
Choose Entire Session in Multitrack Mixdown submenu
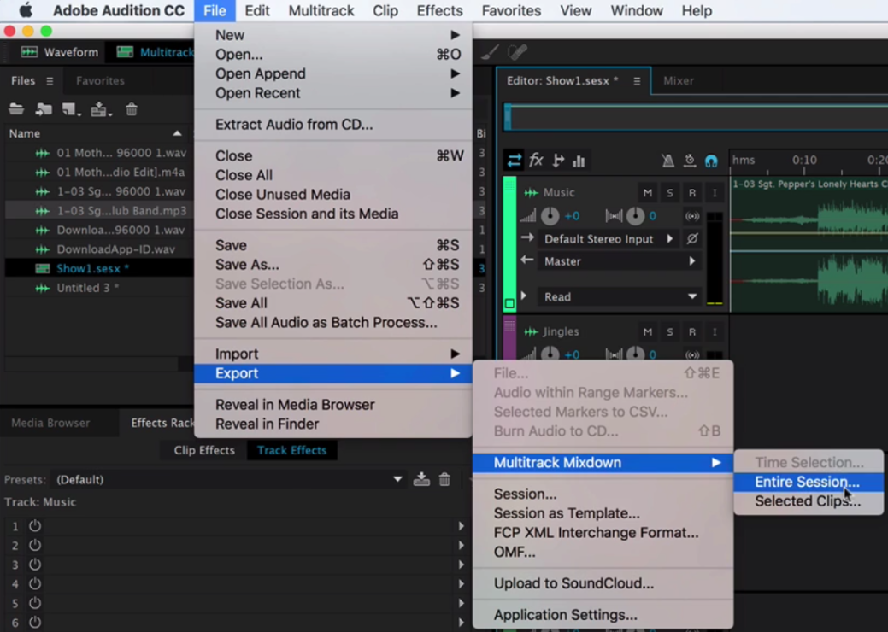click(x=809, y=482)
